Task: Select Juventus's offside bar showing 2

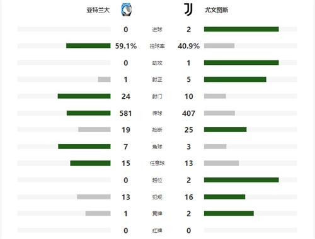Action: (x=241, y=180)
